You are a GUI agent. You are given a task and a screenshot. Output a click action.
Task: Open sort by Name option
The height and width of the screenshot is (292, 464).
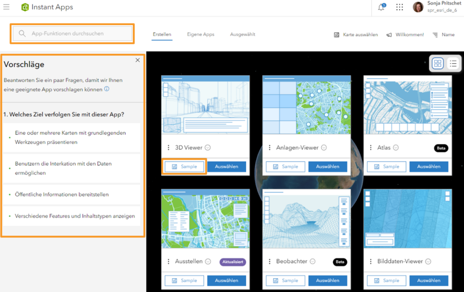point(444,35)
